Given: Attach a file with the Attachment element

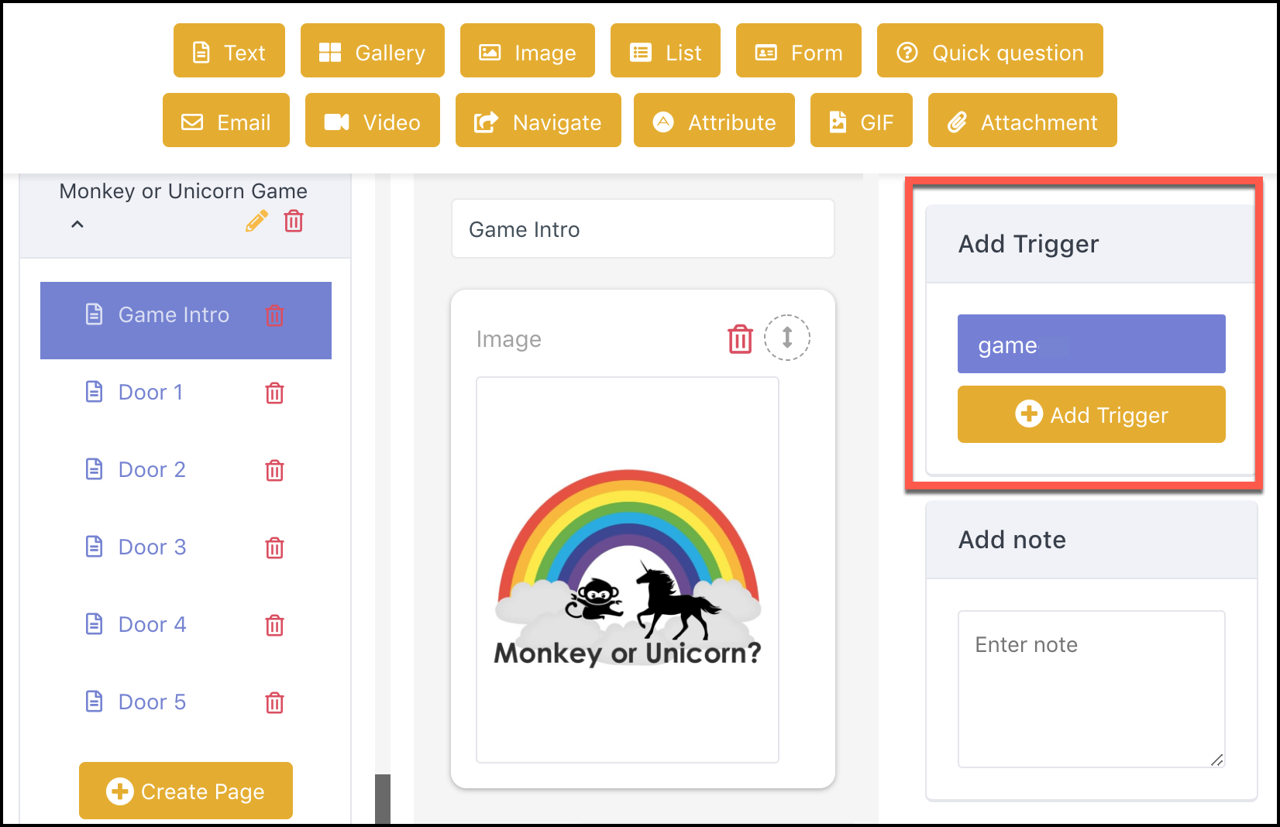Looking at the screenshot, I should point(1022,120).
